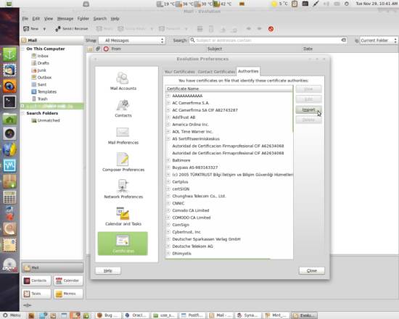Expand the AOL Time Warner Inc. entry

tap(168, 131)
